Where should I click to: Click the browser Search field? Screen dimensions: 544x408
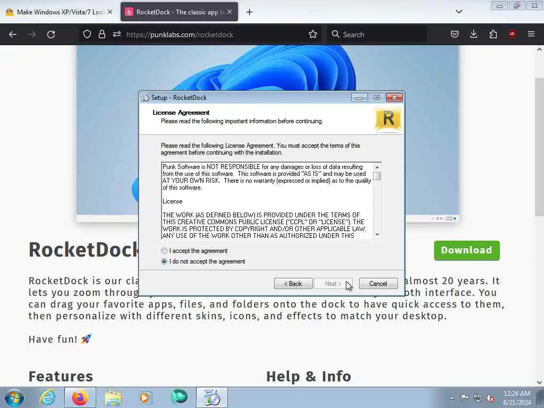click(377, 35)
